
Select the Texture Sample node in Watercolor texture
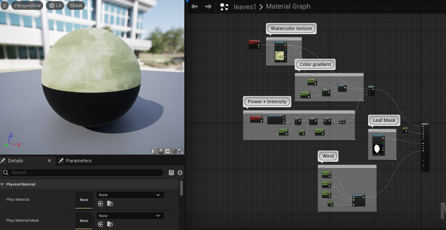(x=281, y=52)
